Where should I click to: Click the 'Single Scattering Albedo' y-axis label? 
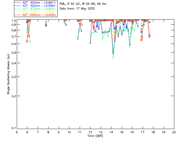pos(9,74)
